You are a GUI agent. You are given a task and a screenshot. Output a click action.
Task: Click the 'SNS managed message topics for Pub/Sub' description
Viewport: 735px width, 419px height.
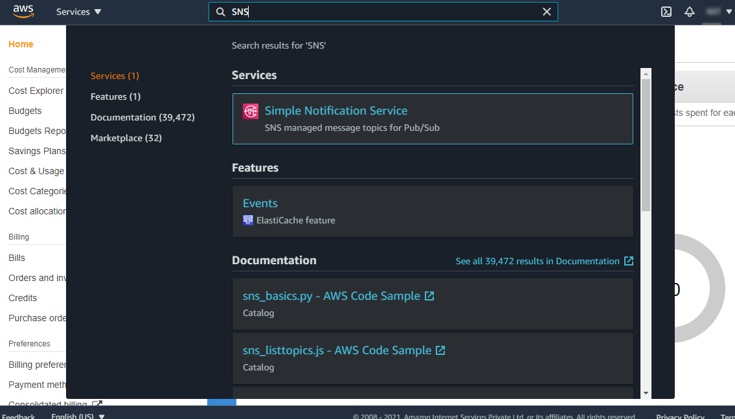pyautogui.click(x=352, y=128)
